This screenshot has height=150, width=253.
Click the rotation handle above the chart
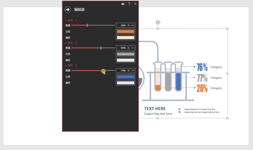(x=158, y=22)
